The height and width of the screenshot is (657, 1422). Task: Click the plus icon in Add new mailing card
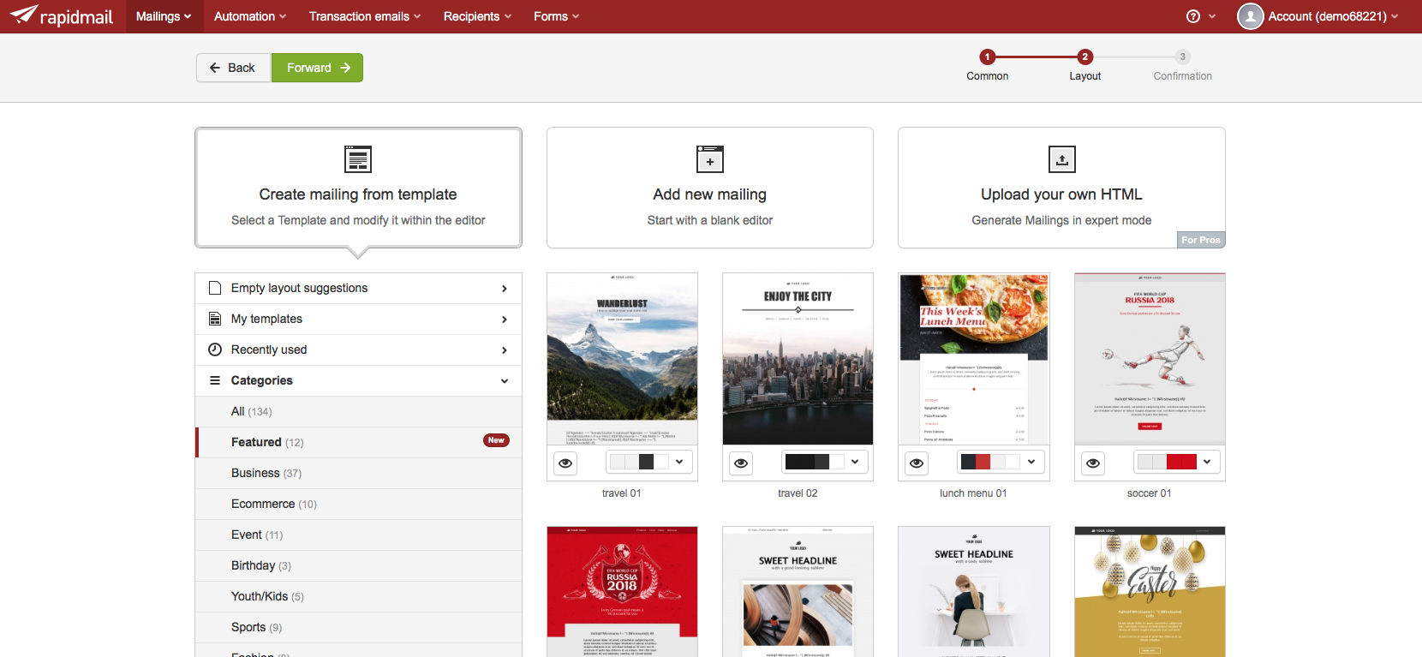pyautogui.click(x=710, y=159)
